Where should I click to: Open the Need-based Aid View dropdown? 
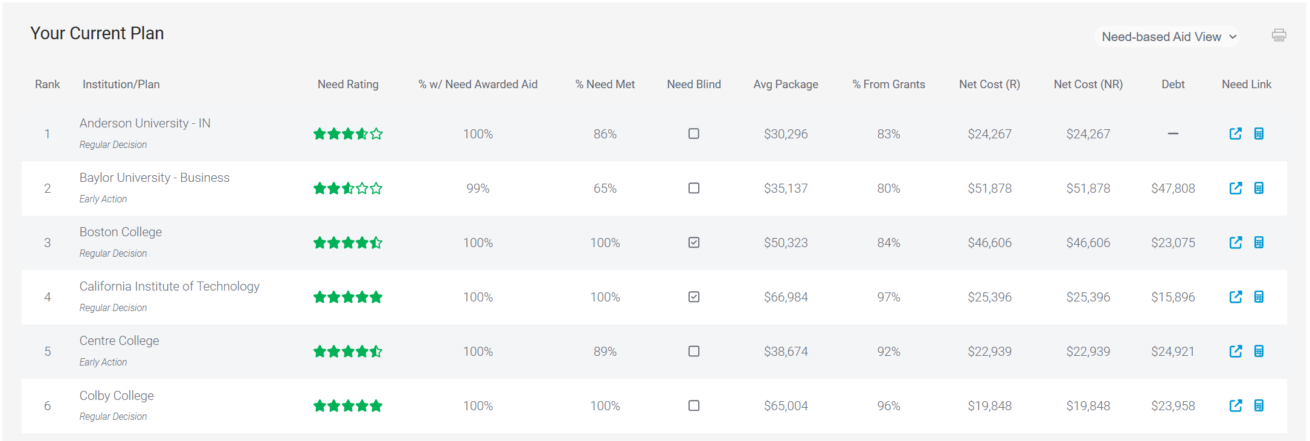pyautogui.click(x=1167, y=37)
